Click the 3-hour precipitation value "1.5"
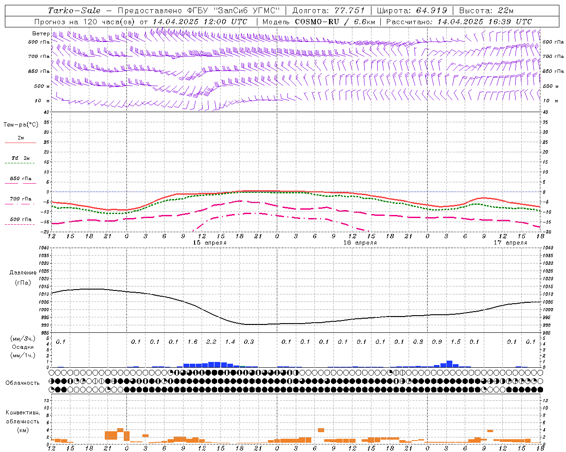Viewport: 566px width, 452px height. point(455,342)
